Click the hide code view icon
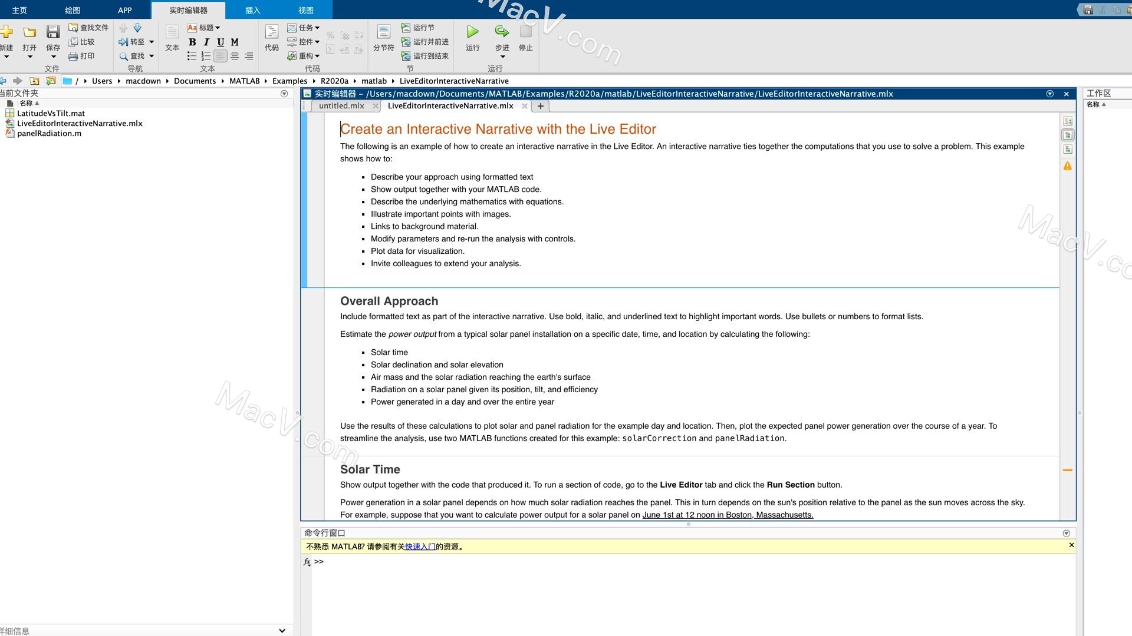The width and height of the screenshot is (1132, 636). (x=1068, y=149)
